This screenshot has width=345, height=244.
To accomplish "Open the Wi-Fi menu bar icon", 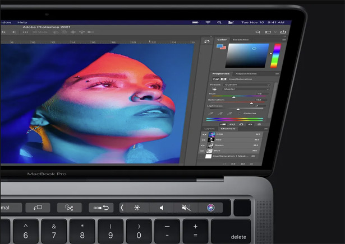I will click(208, 22).
